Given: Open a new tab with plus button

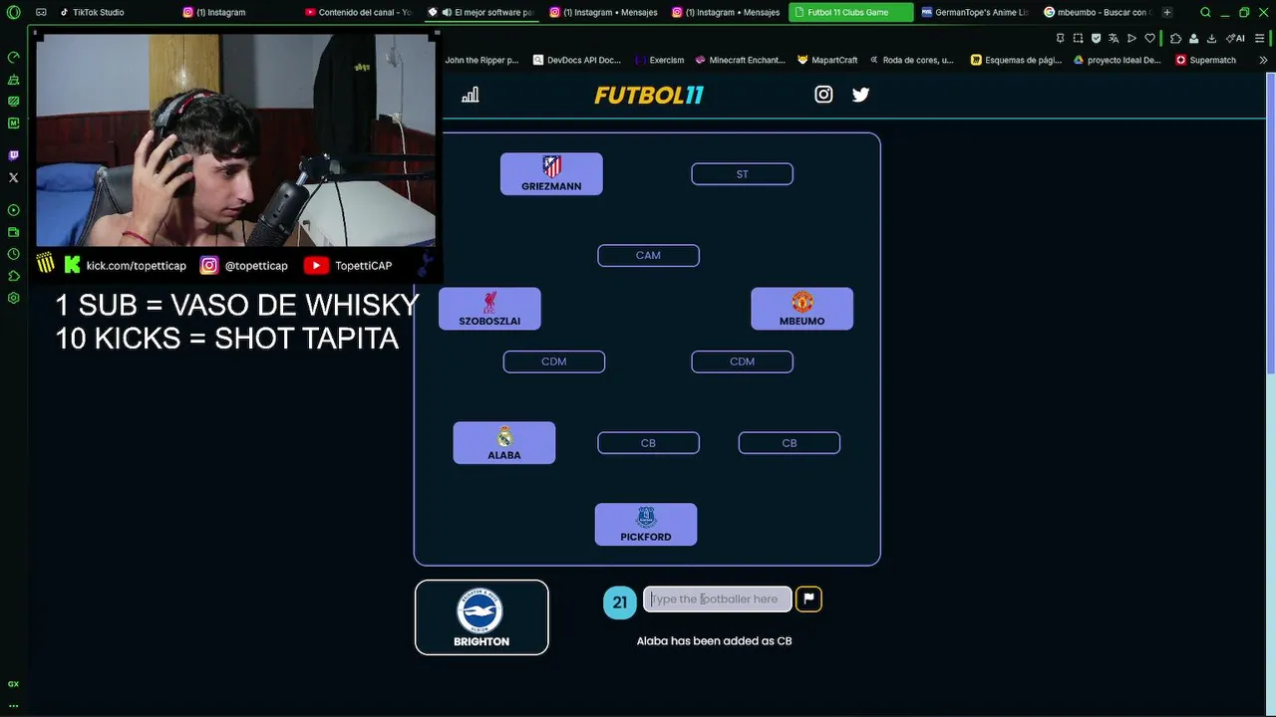Looking at the screenshot, I should pos(1167,12).
